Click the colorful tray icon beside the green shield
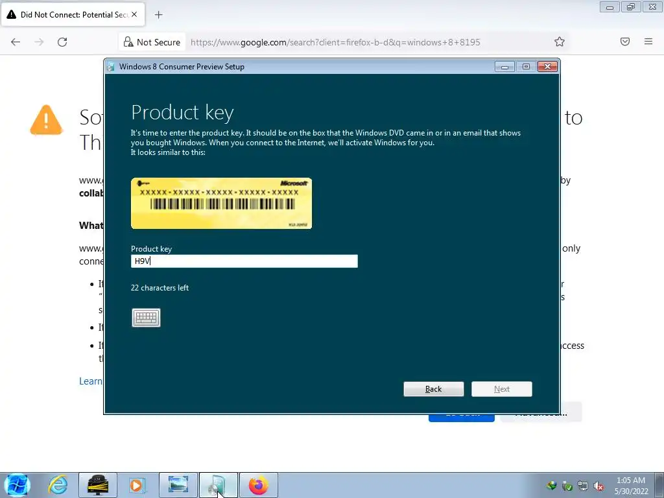 click(551, 486)
